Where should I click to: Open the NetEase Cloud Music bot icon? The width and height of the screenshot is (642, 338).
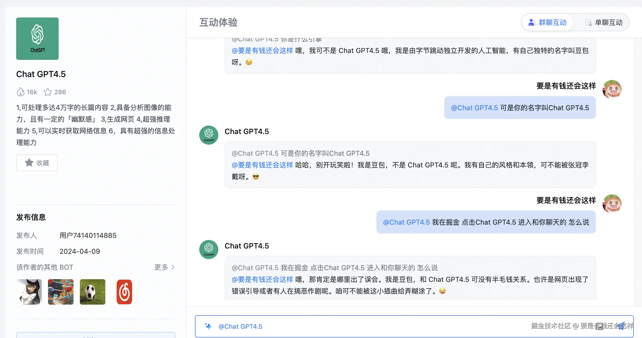[124, 292]
